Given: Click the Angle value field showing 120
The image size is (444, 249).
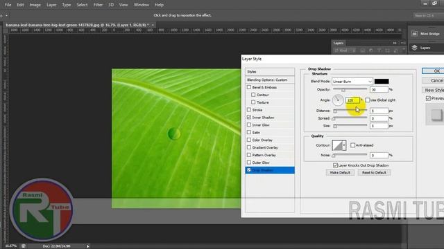Looking at the screenshot, I should click(x=352, y=100).
